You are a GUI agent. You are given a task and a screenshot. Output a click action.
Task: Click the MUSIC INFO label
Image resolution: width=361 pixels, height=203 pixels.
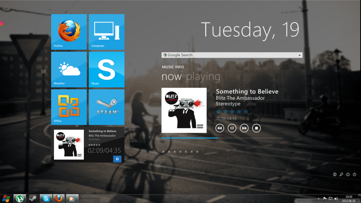coord(173,67)
